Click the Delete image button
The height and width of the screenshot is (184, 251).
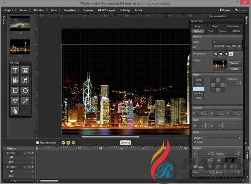(x=235, y=69)
